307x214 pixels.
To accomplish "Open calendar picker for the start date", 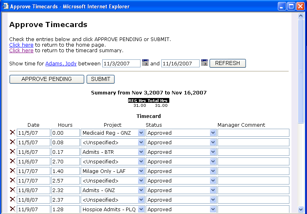I will [145, 63].
